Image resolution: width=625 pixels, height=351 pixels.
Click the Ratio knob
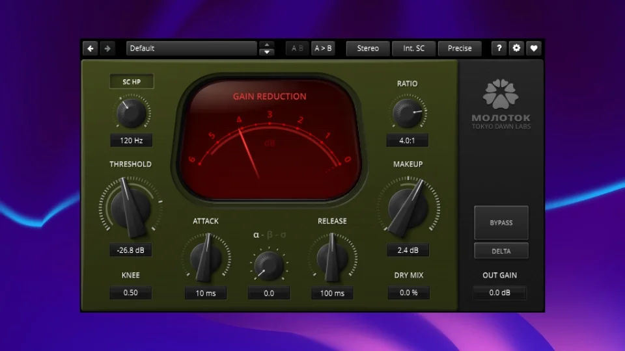408,112
